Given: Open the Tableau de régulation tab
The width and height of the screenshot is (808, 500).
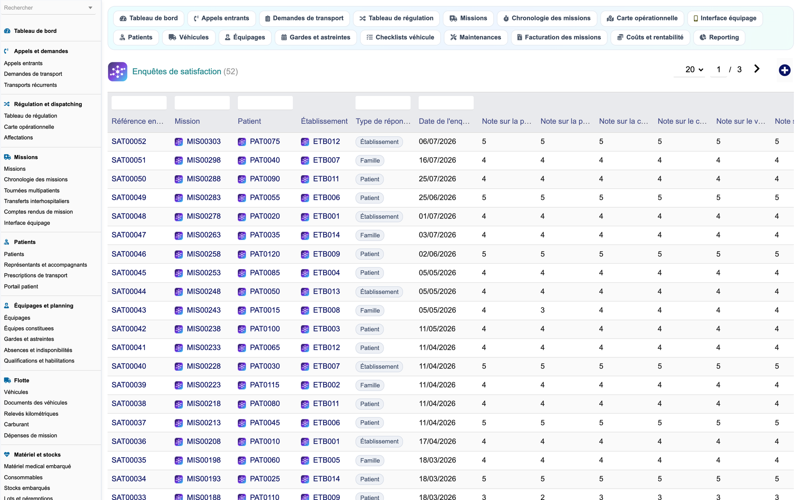Looking at the screenshot, I should [396, 18].
